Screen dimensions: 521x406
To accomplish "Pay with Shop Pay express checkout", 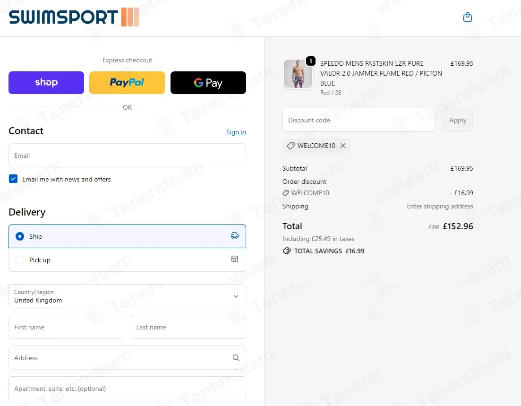I will tap(46, 82).
